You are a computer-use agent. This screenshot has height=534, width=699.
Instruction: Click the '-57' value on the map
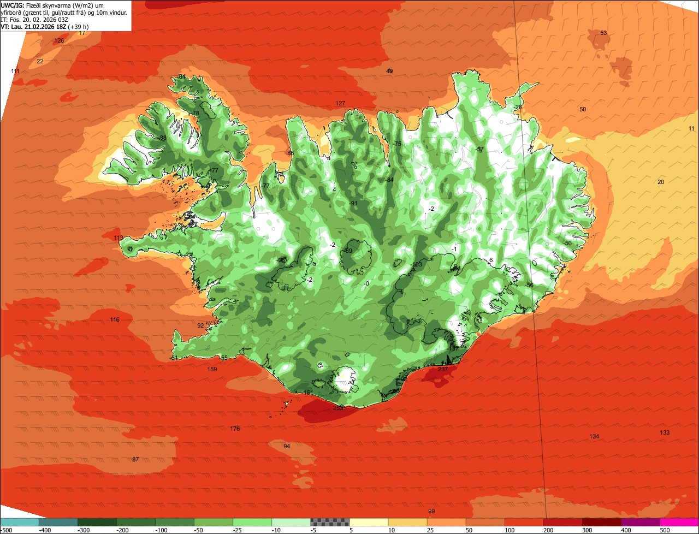click(x=479, y=150)
